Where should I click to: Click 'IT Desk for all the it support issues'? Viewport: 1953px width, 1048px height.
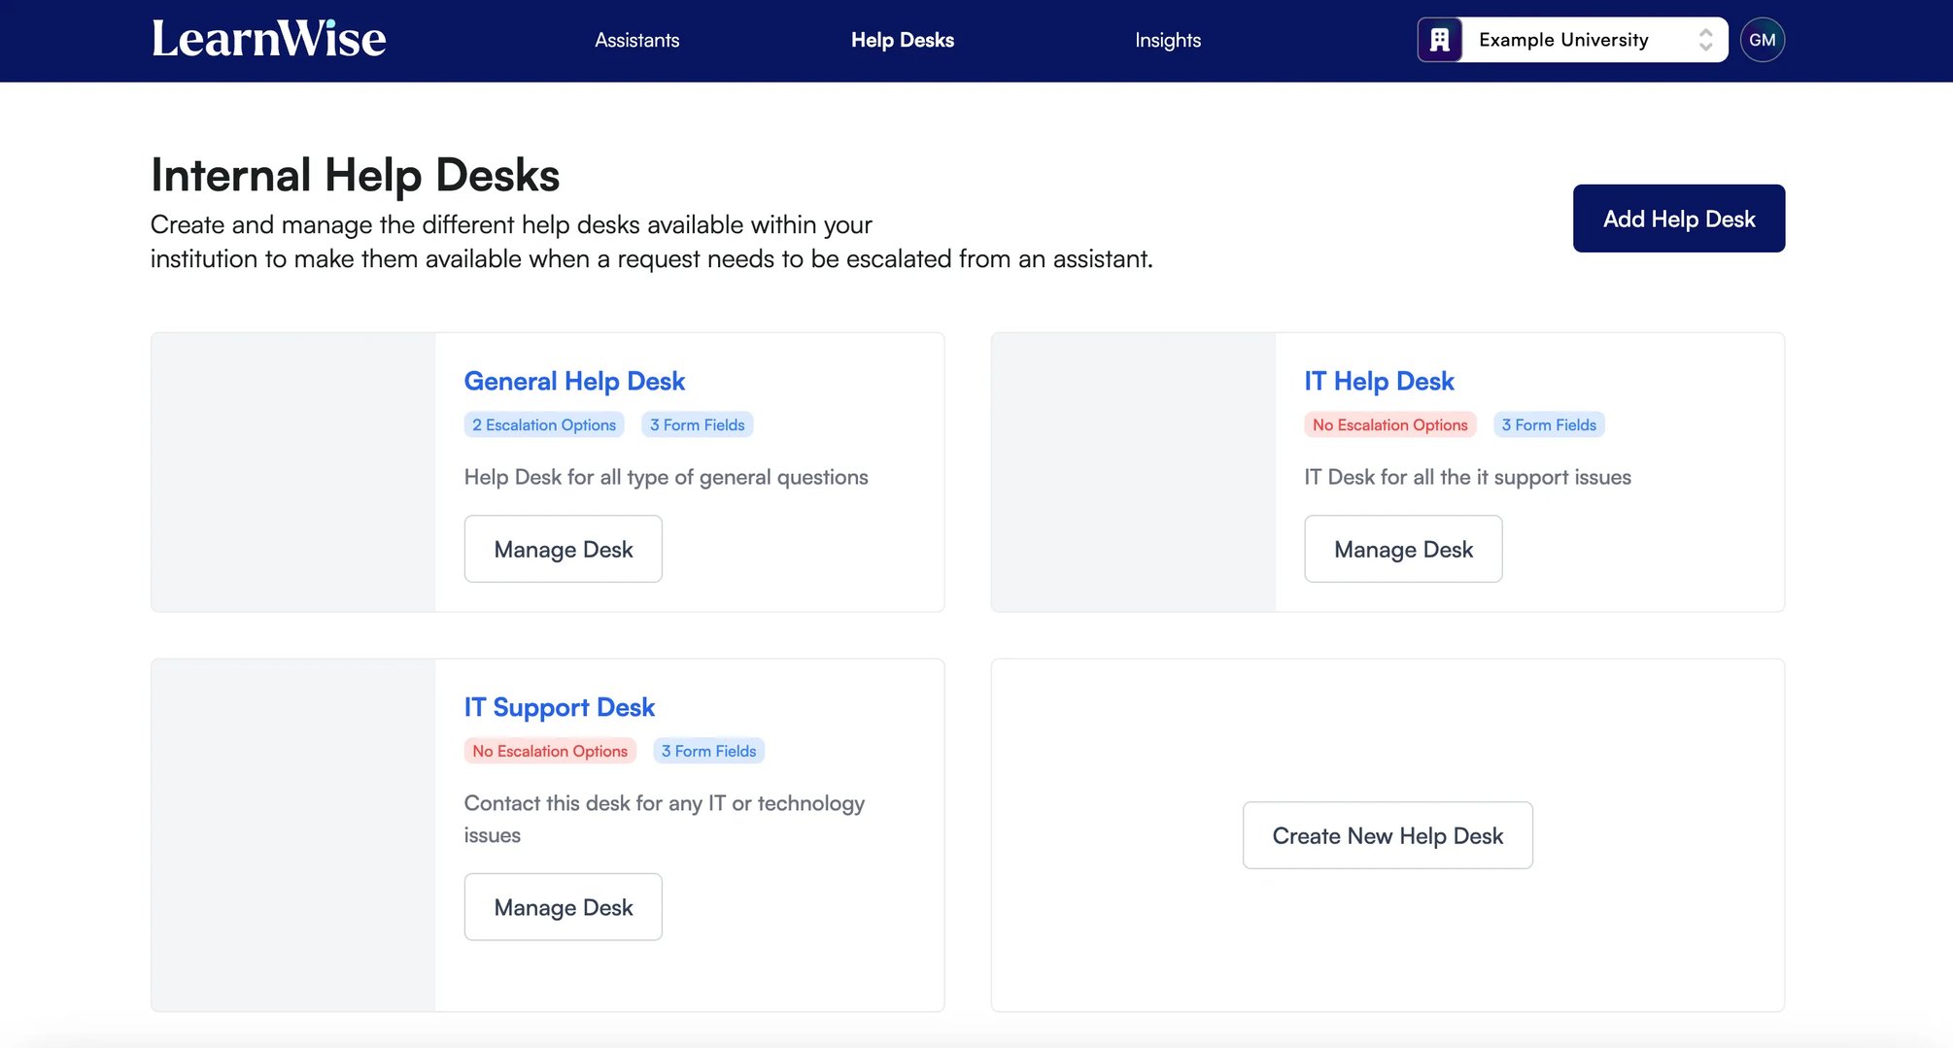[x=1467, y=477]
